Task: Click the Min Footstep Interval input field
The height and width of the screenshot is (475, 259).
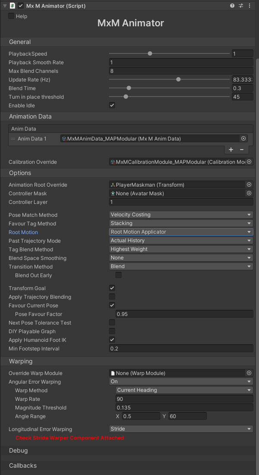Action: click(x=181, y=348)
